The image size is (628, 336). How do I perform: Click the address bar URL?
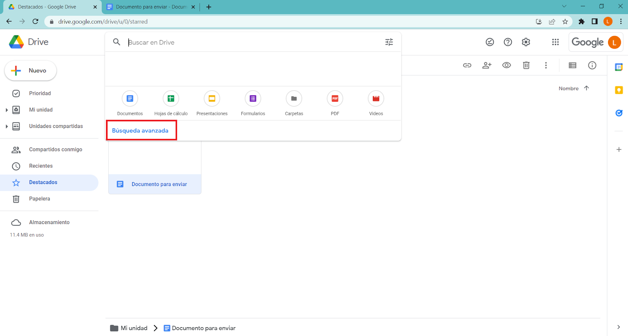click(x=103, y=22)
